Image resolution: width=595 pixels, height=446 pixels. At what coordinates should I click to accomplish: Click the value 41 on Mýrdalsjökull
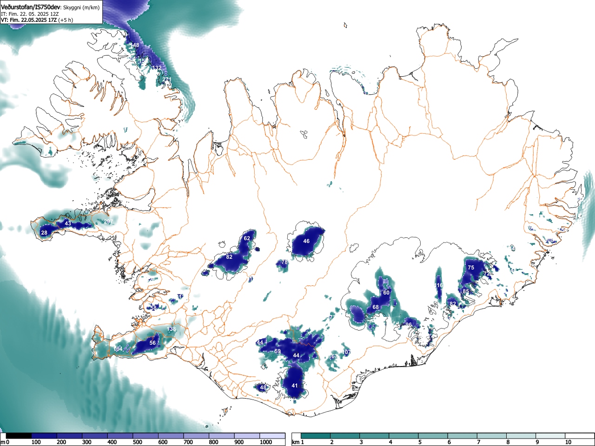point(295,386)
